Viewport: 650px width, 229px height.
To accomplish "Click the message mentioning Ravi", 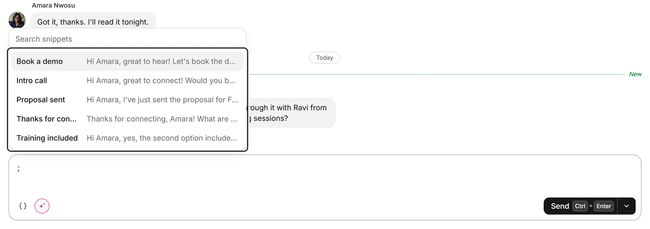I will 291,113.
